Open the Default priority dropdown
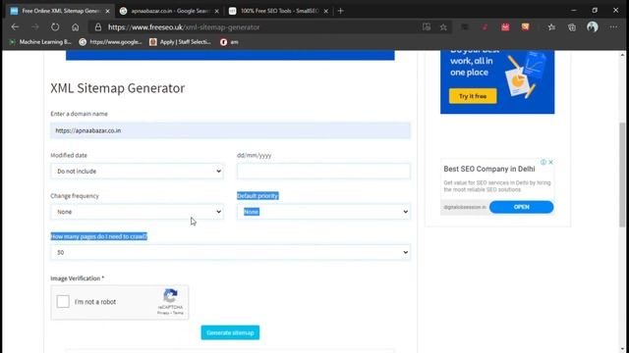The width and height of the screenshot is (629, 353). pyautogui.click(x=323, y=212)
